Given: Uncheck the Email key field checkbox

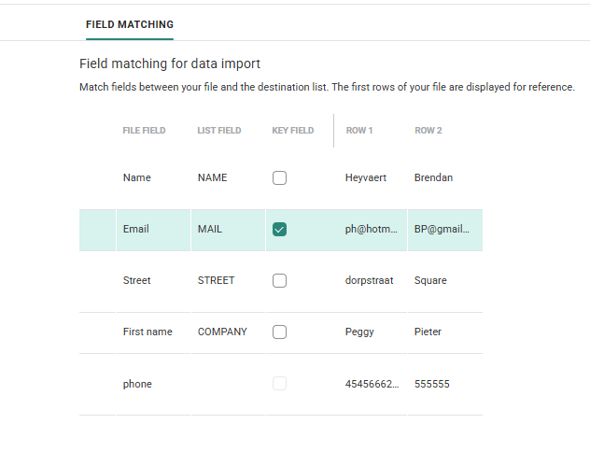Looking at the screenshot, I should pyautogui.click(x=279, y=229).
